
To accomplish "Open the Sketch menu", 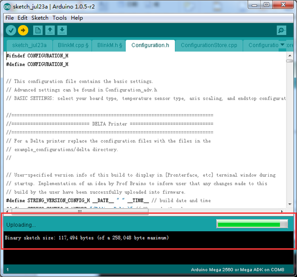I will pos(40,18).
